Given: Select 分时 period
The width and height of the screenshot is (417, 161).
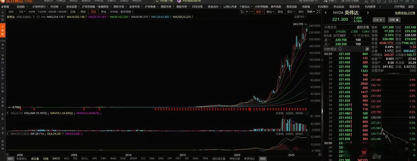Looking at the screenshot, I should tap(11, 12).
